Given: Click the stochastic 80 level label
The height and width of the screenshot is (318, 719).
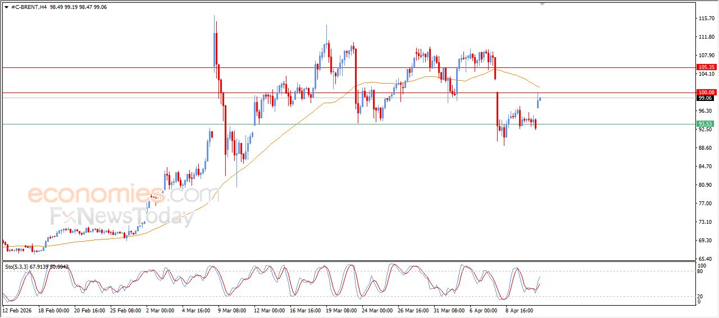Looking at the screenshot, I should pos(700,272).
